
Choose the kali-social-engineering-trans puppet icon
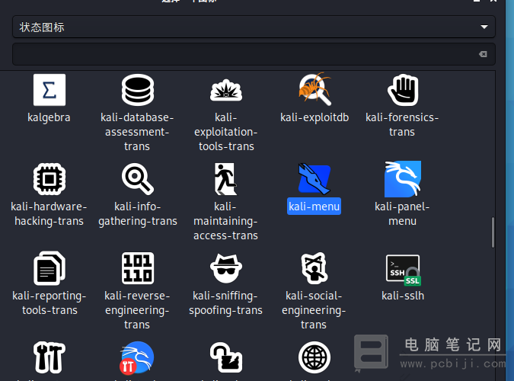(314, 268)
